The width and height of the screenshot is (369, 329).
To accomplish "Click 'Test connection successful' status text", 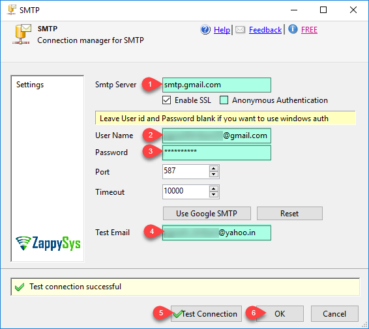I will [76, 287].
